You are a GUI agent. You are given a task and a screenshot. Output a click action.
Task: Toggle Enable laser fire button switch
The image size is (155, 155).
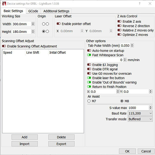(89, 78)
